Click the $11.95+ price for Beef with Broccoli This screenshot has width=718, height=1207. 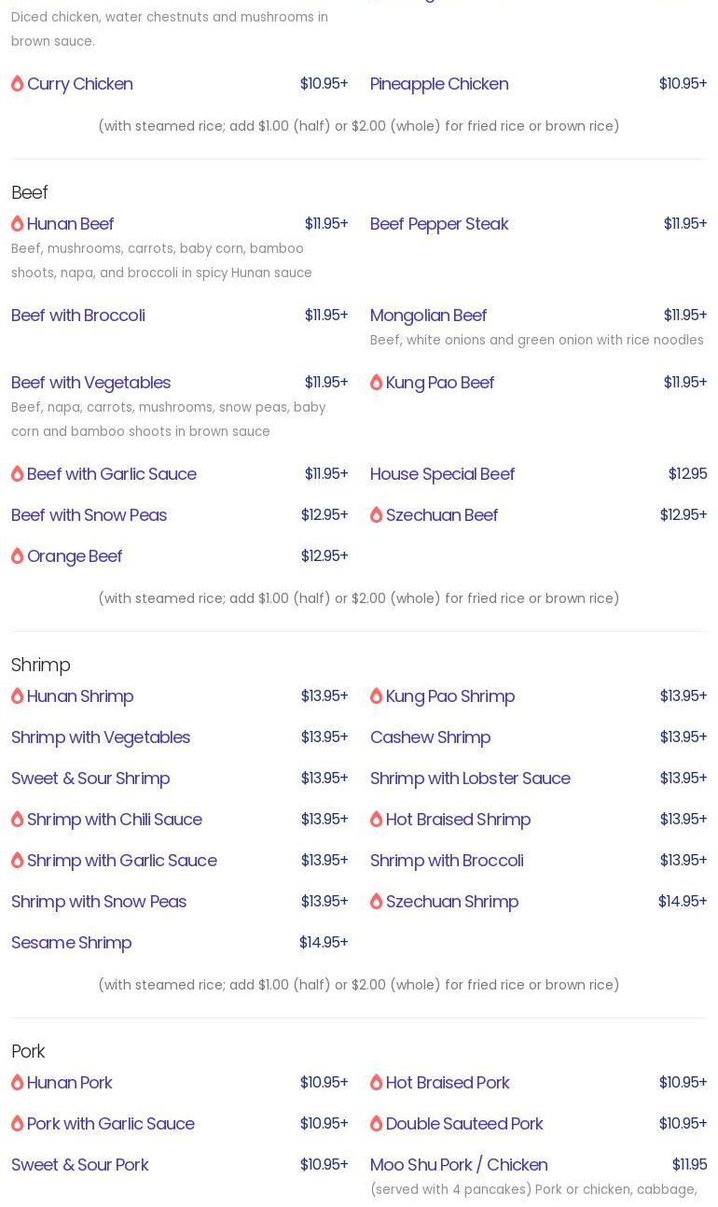click(x=325, y=316)
